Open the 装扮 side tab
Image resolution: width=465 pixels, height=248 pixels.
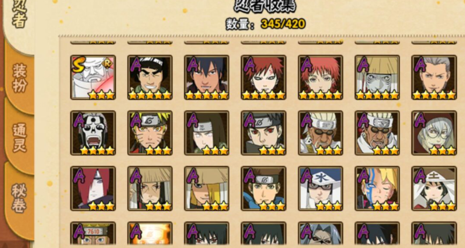pyautogui.click(x=20, y=78)
